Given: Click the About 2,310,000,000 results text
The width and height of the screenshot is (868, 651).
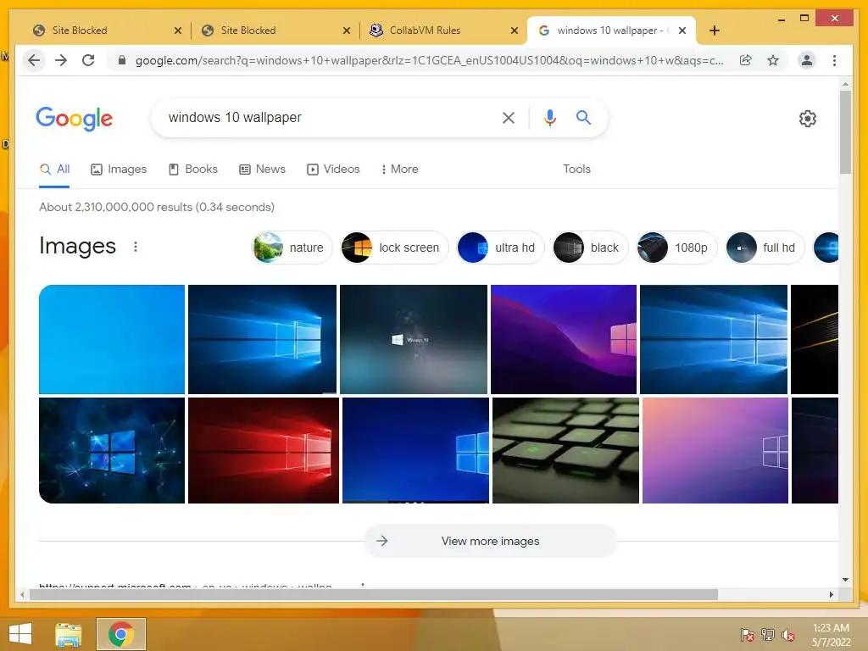Looking at the screenshot, I should click(x=157, y=207).
